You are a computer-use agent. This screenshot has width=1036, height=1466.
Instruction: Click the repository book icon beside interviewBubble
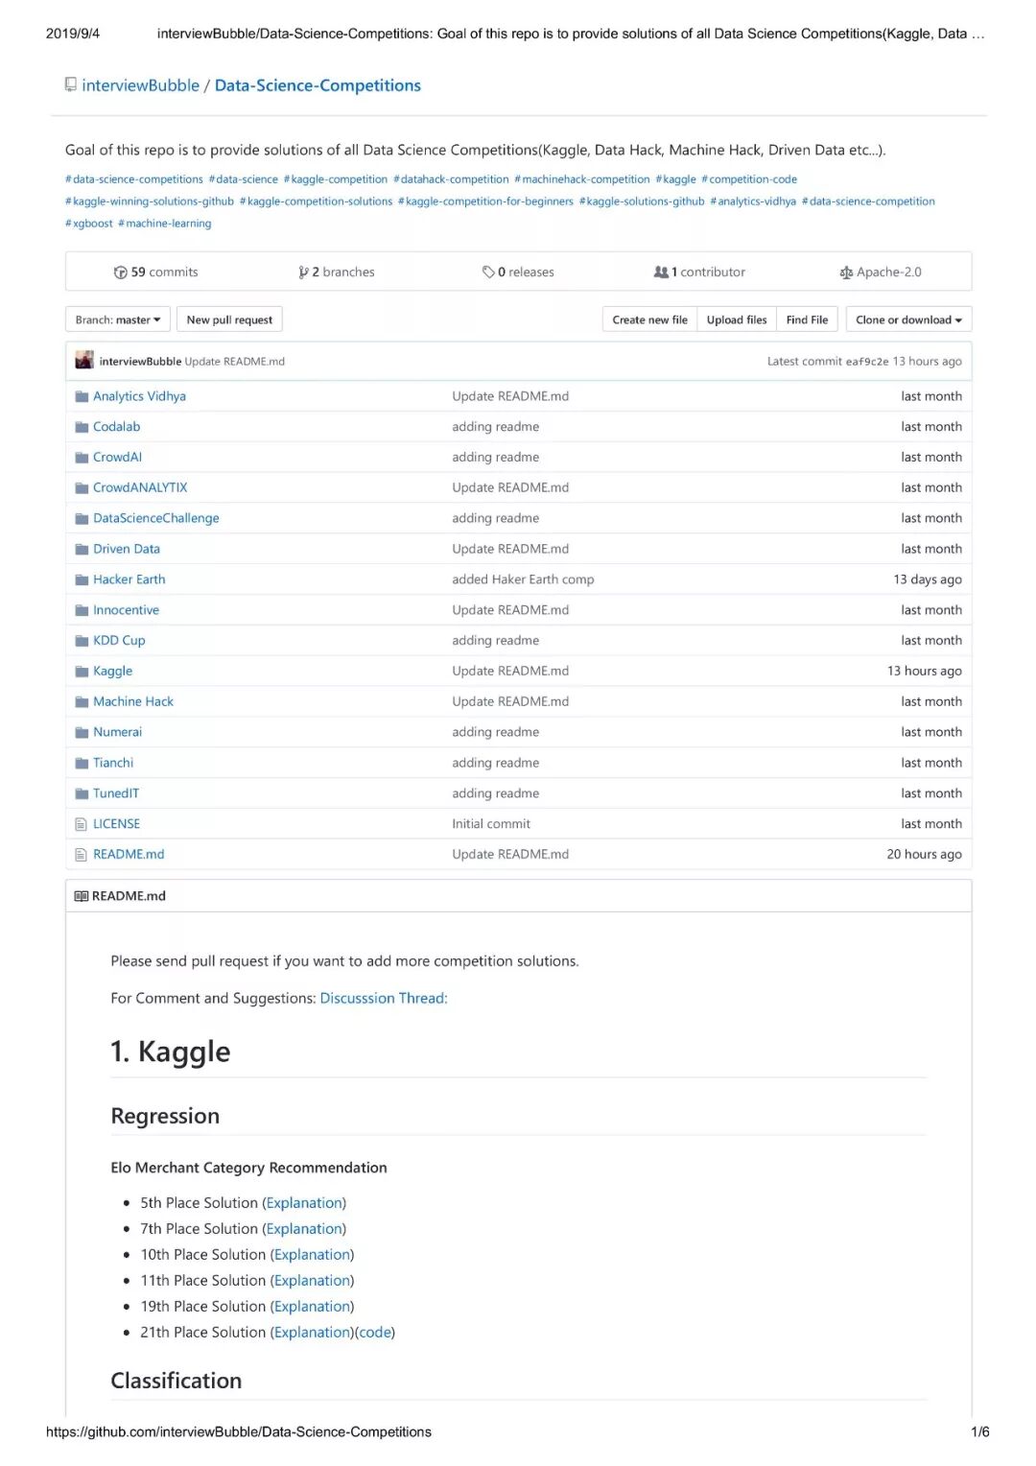coord(70,84)
